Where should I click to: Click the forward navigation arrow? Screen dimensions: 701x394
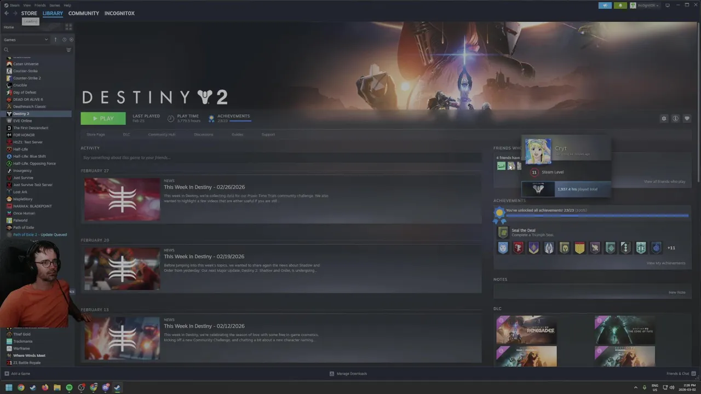(15, 13)
